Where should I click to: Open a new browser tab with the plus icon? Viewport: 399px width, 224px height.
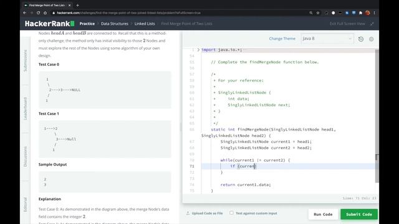pos(77,5)
